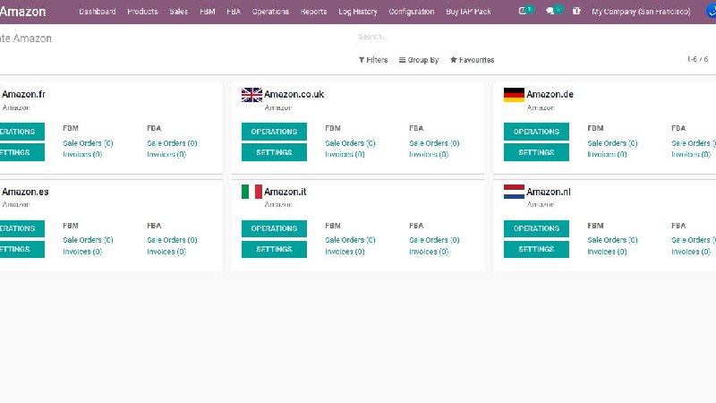
Task: Open FBA Sale Orders (0) on Amazon.es
Action: 172,240
